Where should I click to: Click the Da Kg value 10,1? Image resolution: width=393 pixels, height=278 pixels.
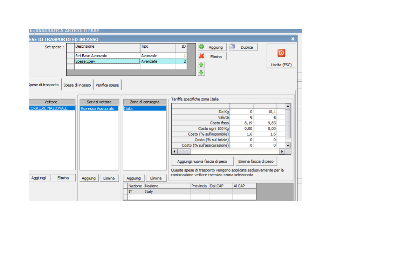coord(265,111)
